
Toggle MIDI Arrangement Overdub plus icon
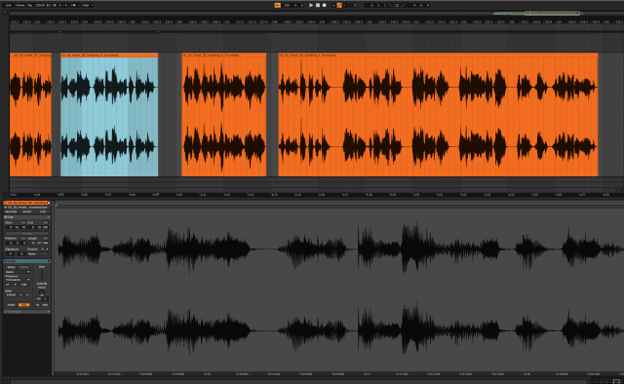coord(333,5)
